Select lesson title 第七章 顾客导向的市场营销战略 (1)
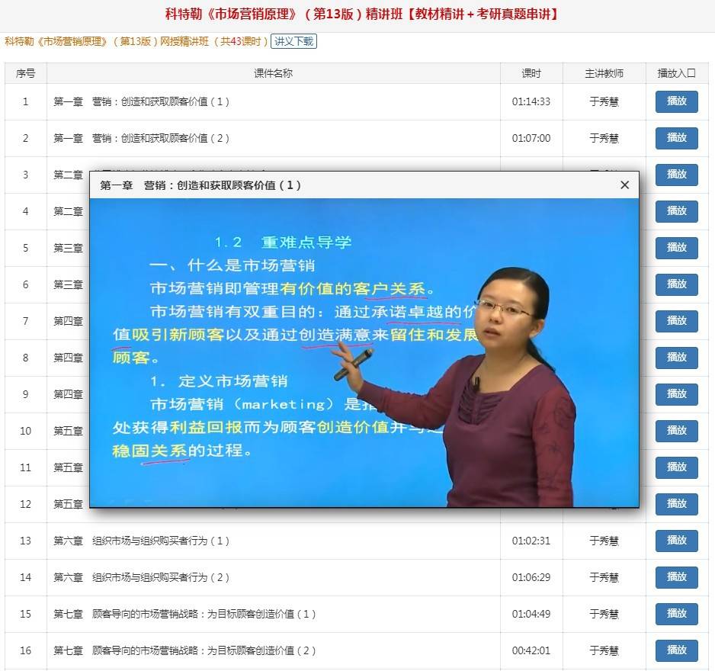This screenshot has height=671, width=715. pyautogui.click(x=184, y=614)
